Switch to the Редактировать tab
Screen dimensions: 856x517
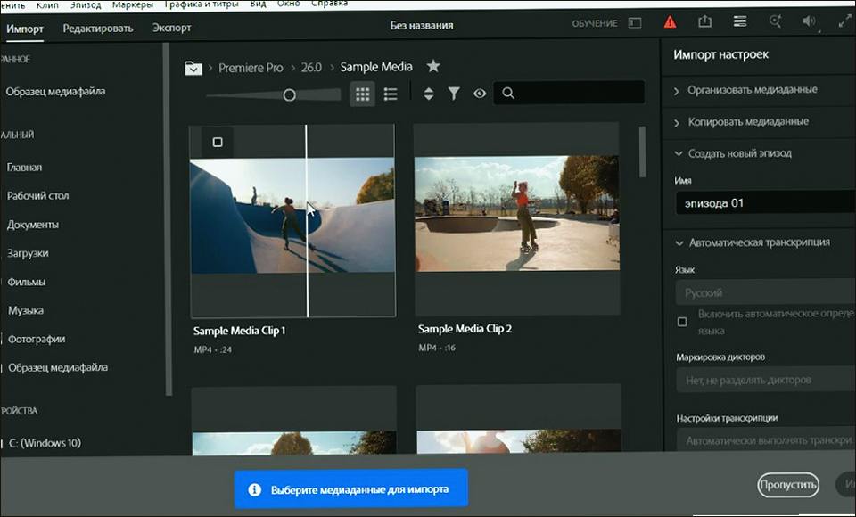(x=98, y=28)
